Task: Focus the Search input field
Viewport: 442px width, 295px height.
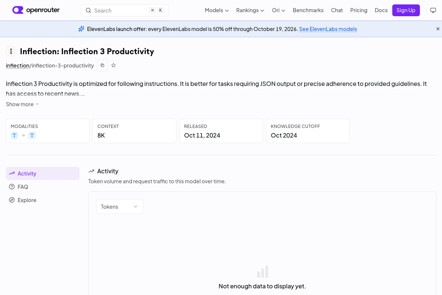Action: (125, 10)
